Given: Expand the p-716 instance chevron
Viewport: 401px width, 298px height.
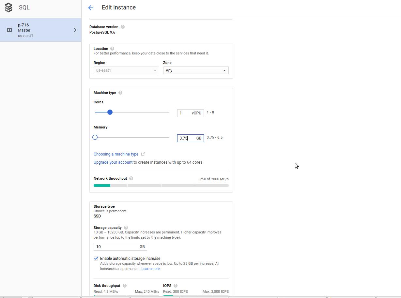Looking at the screenshot, I should pos(75,30).
